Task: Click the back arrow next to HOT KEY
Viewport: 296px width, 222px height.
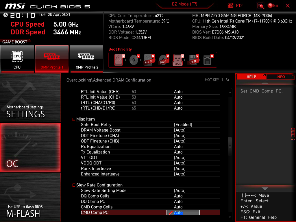Action: pyautogui.click(x=227, y=80)
